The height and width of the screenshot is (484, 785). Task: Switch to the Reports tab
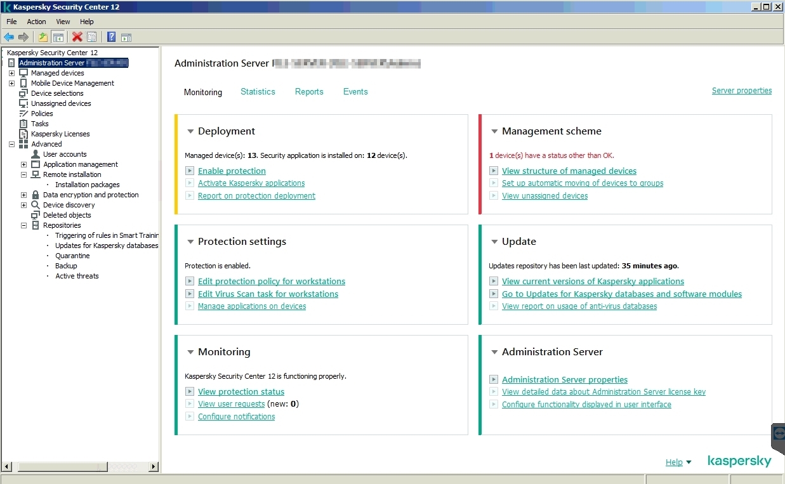309,91
